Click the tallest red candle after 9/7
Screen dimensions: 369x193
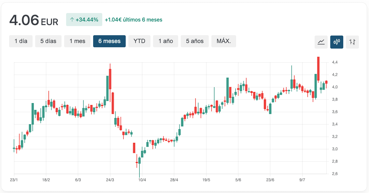click(318, 68)
